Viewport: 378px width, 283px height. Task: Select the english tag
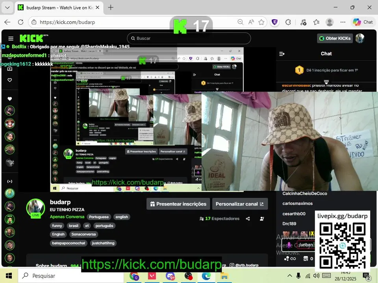coord(122,217)
